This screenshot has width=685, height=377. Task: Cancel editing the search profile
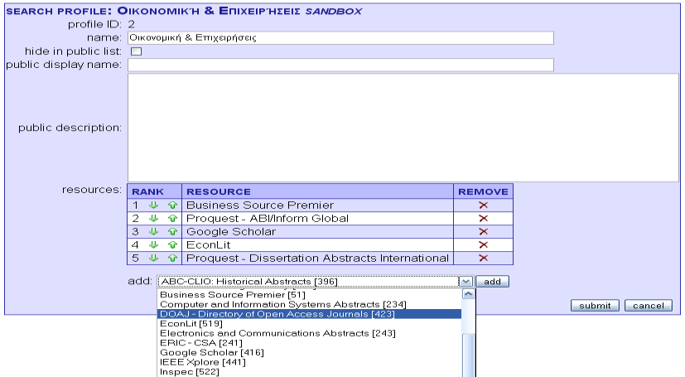649,306
